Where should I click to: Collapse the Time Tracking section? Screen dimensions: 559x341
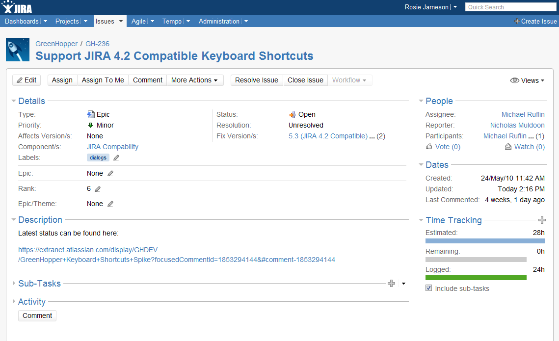[x=421, y=220]
